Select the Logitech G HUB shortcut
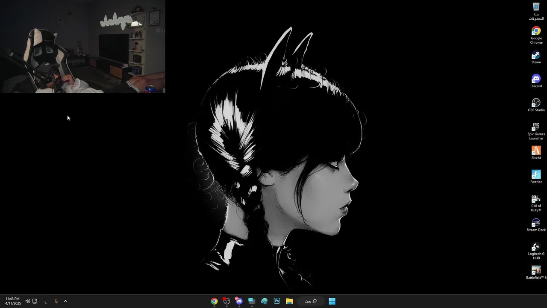Viewport: 547px width, 308px height. 536,251
